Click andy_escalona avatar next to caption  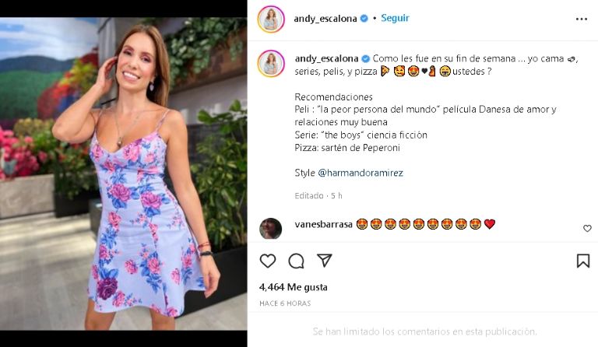[x=271, y=64]
